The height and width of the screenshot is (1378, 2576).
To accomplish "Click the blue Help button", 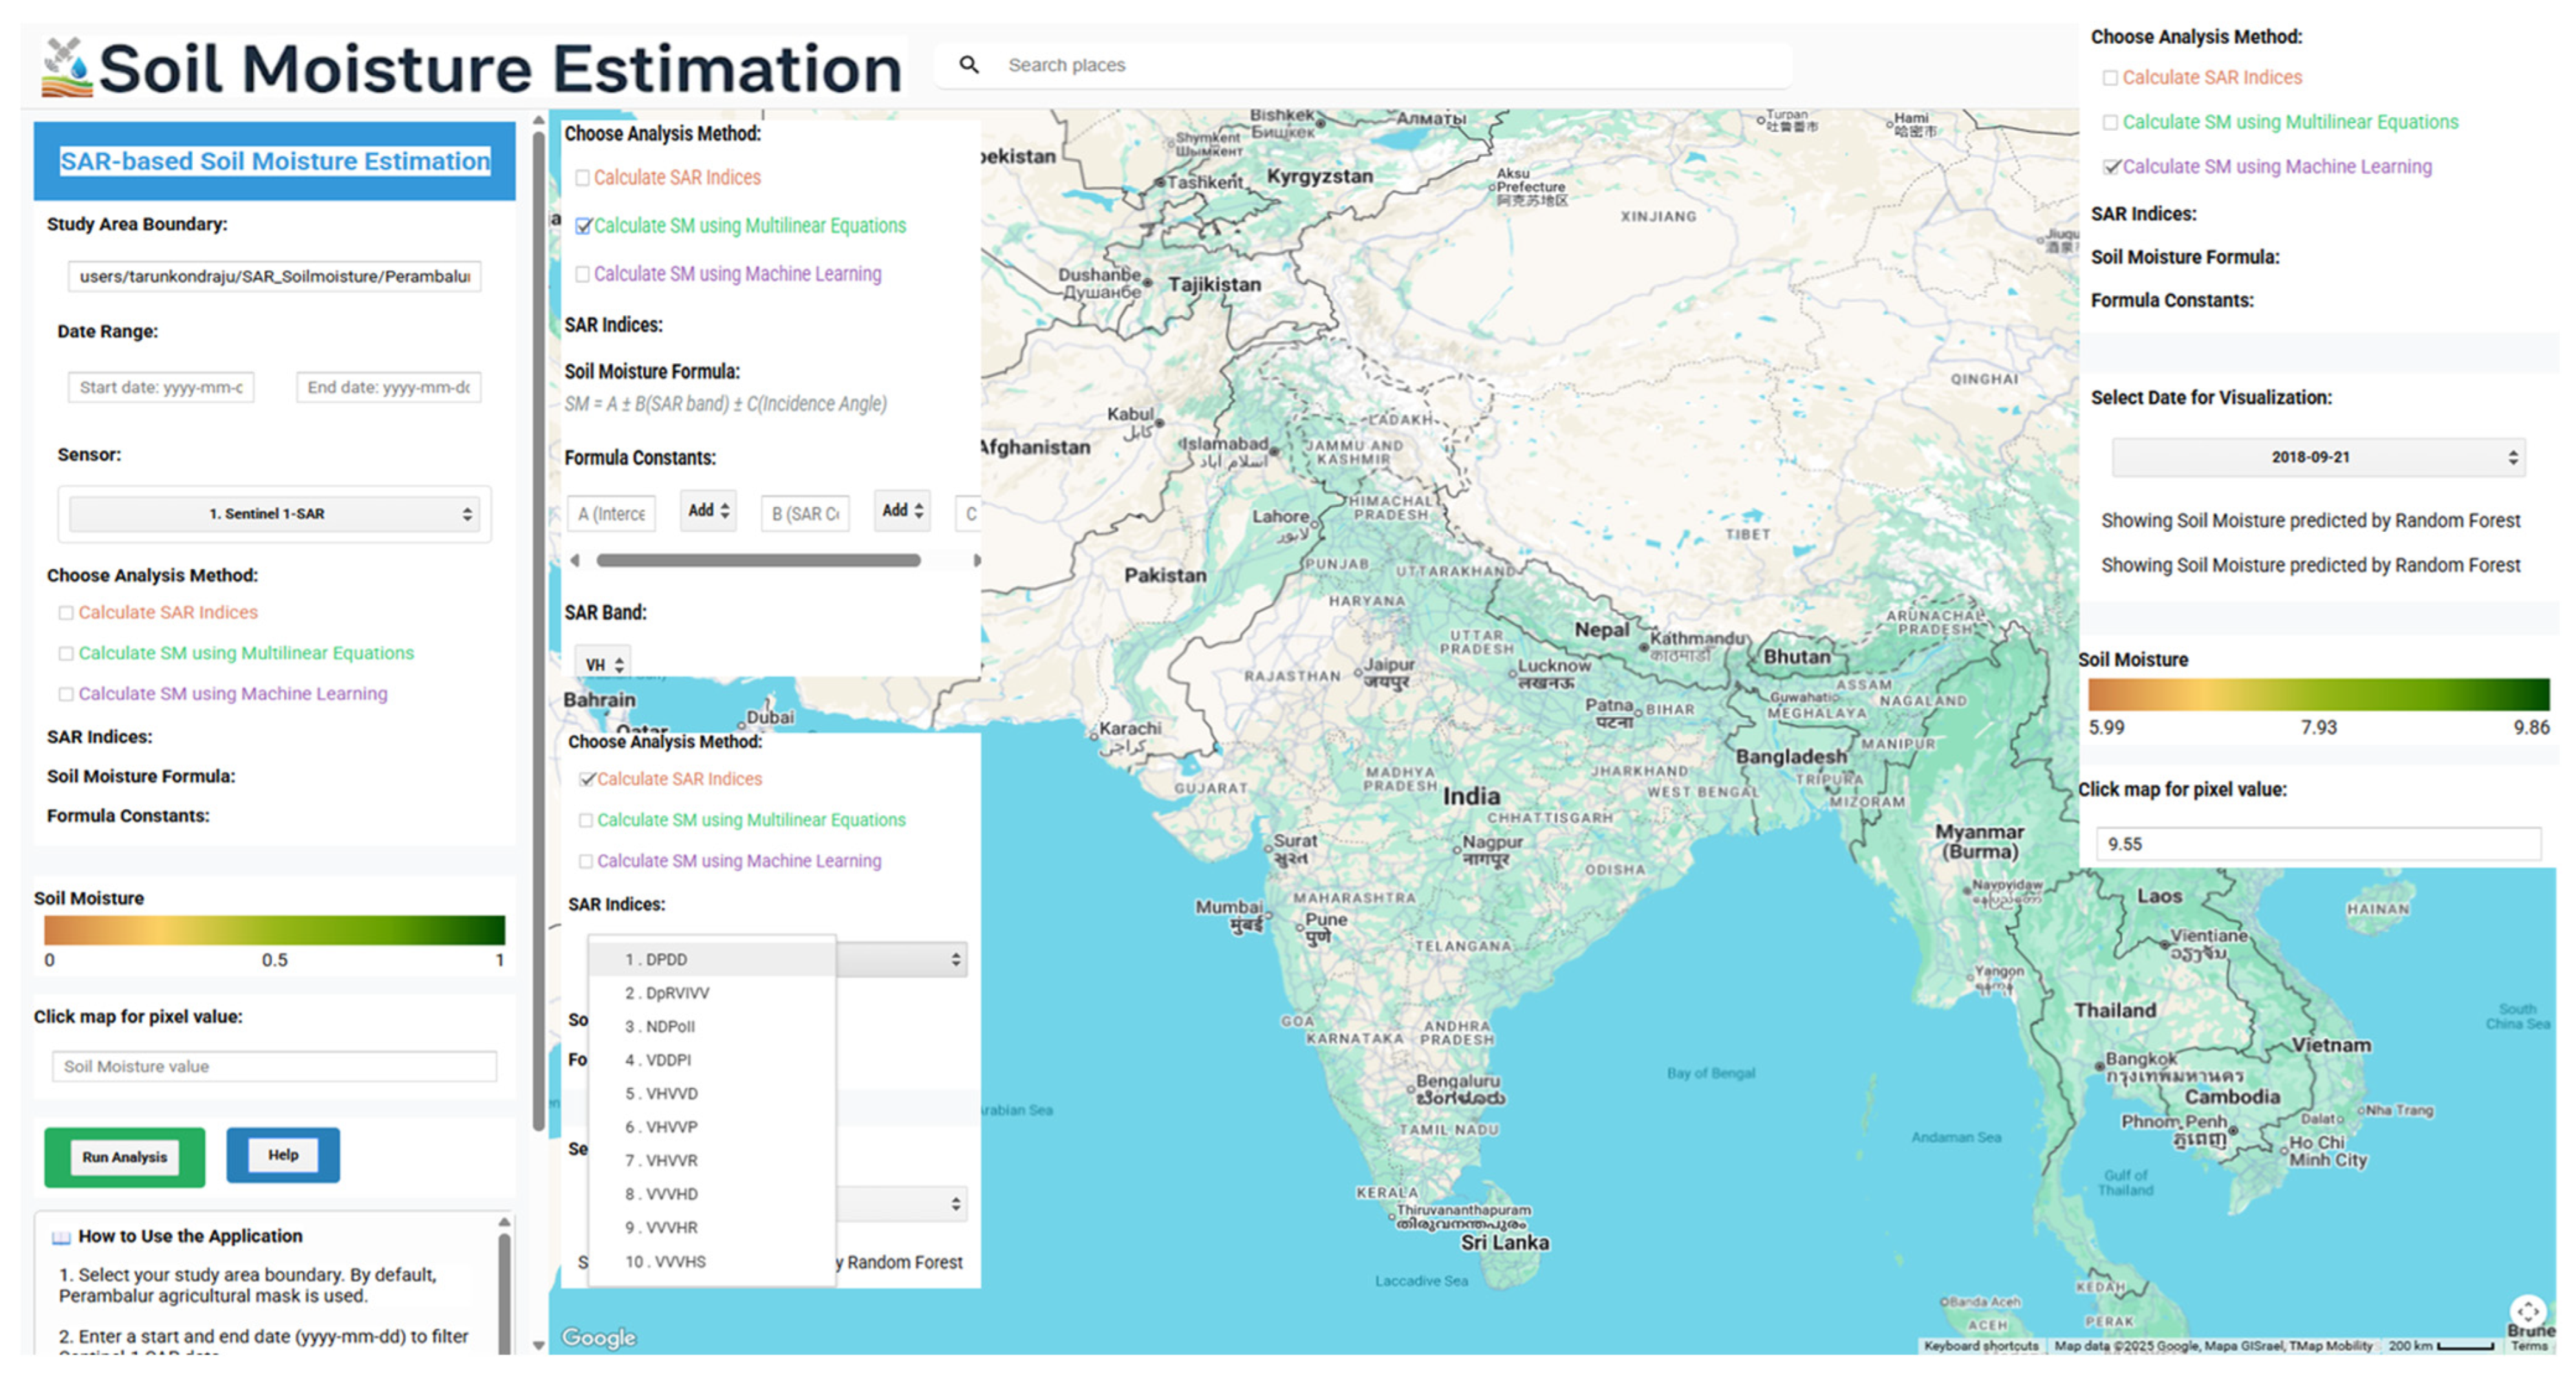I will point(283,1155).
